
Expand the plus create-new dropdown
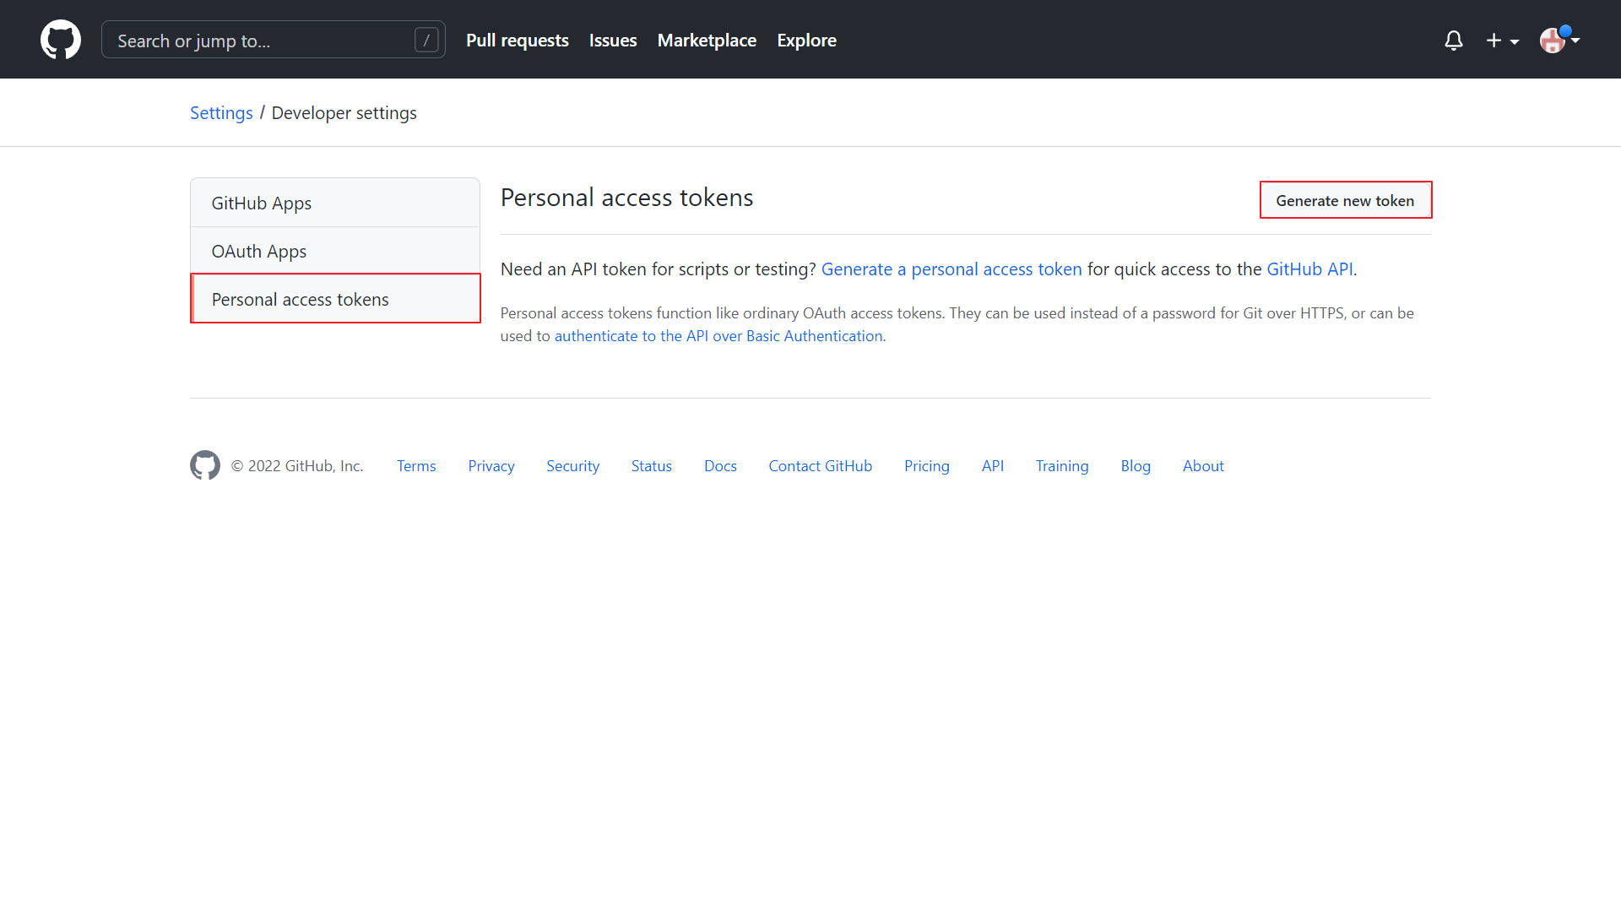[x=1502, y=41]
